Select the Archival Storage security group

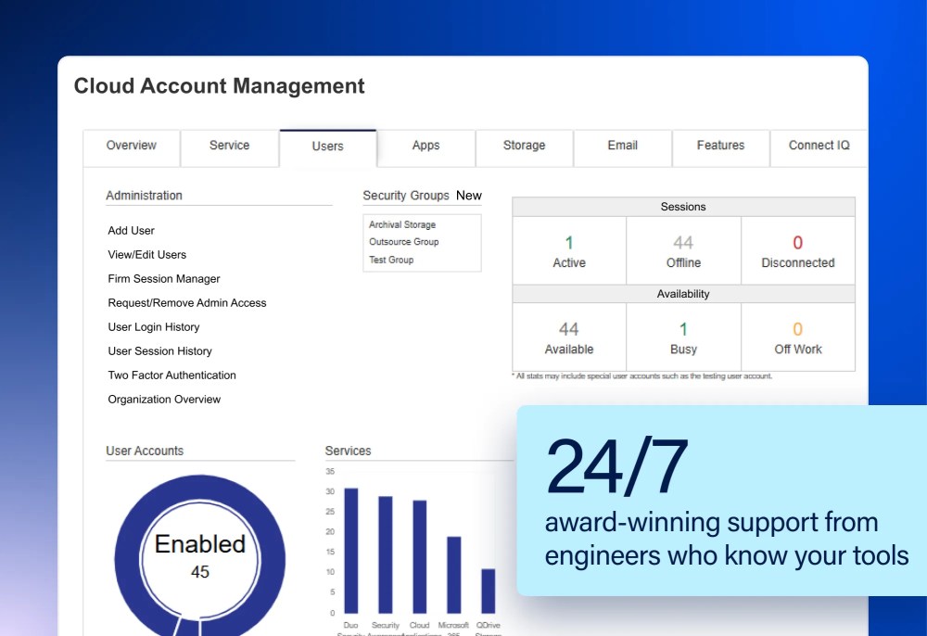[401, 223]
